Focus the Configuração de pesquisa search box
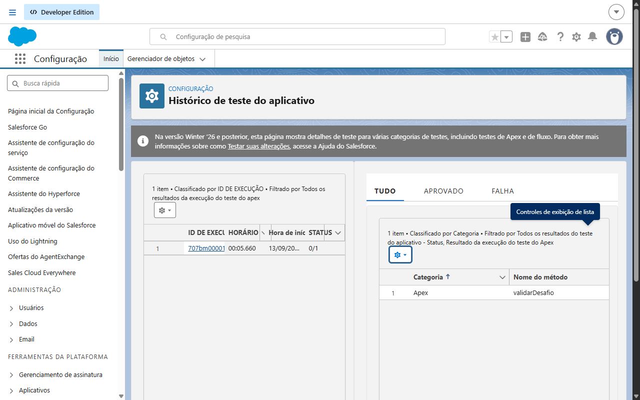The height and width of the screenshot is (400, 640). (297, 36)
